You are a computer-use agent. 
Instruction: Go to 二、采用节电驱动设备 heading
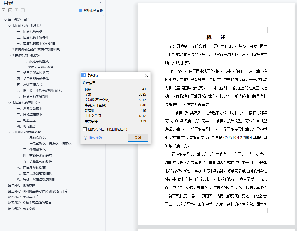click(x=38, y=67)
